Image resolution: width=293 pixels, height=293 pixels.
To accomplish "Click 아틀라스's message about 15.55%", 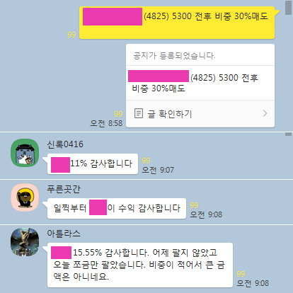I will [140, 265].
